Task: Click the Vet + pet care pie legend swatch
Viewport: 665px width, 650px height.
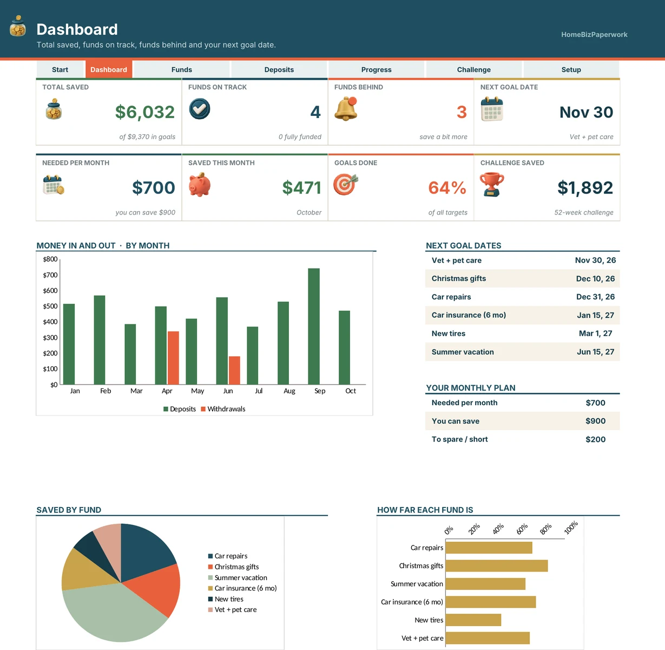Action: pos(210,610)
